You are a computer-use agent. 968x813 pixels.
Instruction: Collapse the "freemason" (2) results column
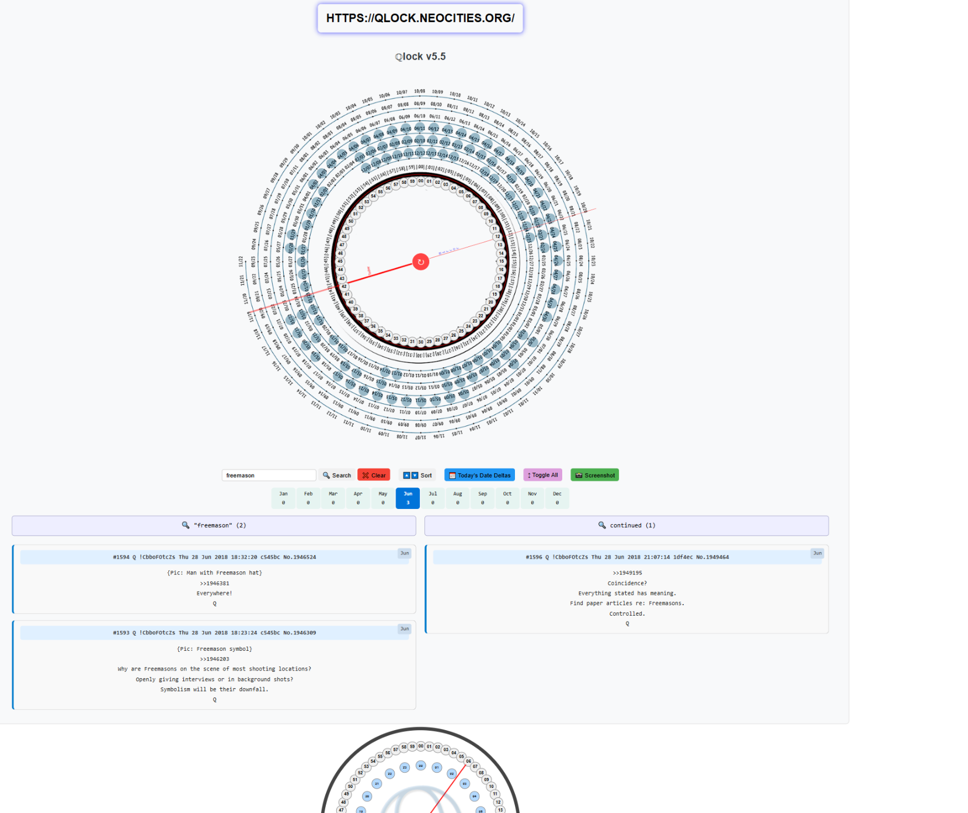[x=214, y=525]
